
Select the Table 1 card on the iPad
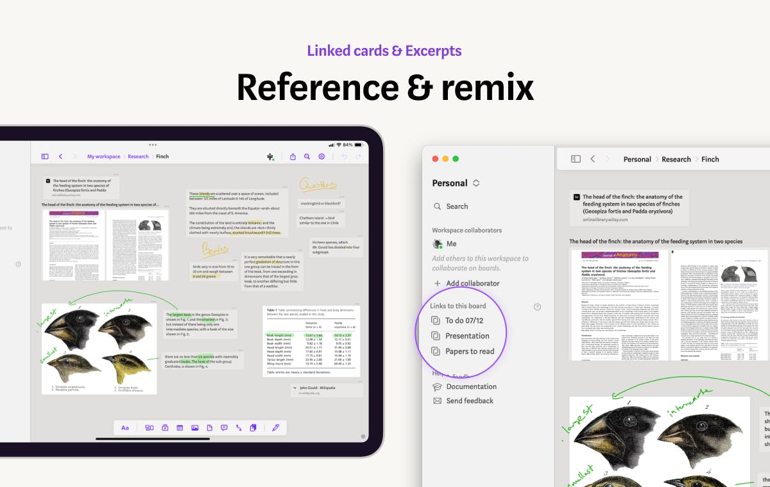(x=311, y=340)
